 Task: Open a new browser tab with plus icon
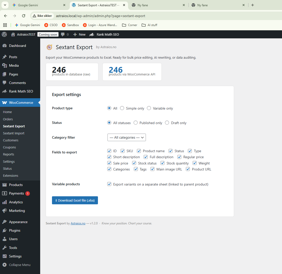253,5
